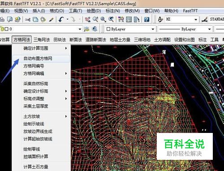Click the Copy icon
This screenshot has height=171, width=224.
pyautogui.click(x=35, y=19)
